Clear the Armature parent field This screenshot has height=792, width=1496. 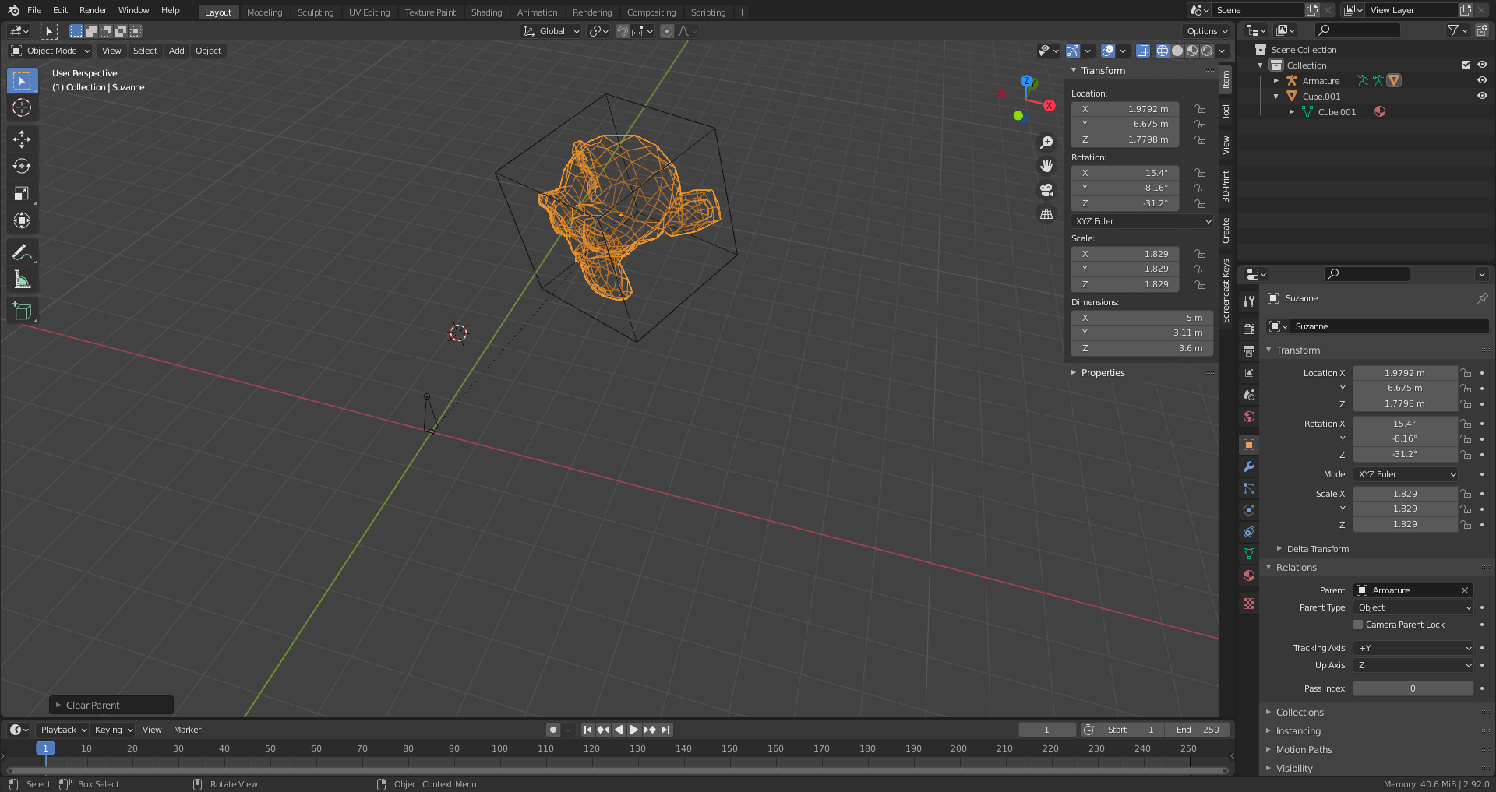(1465, 590)
